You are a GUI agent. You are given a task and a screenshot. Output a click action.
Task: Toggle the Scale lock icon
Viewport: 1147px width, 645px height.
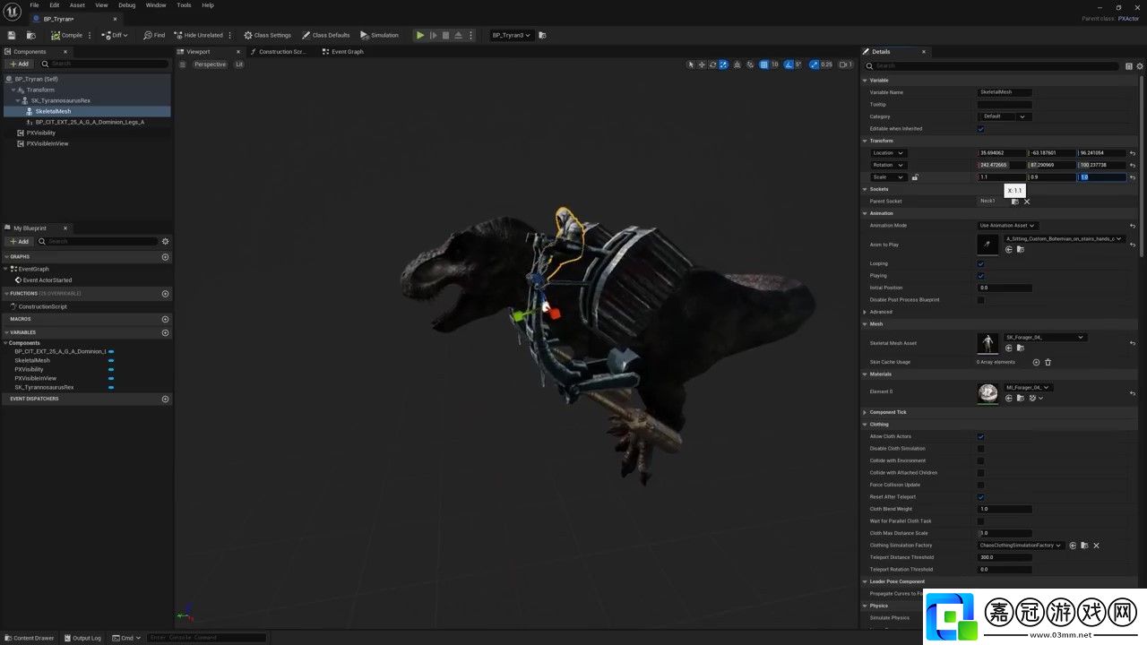[915, 177]
